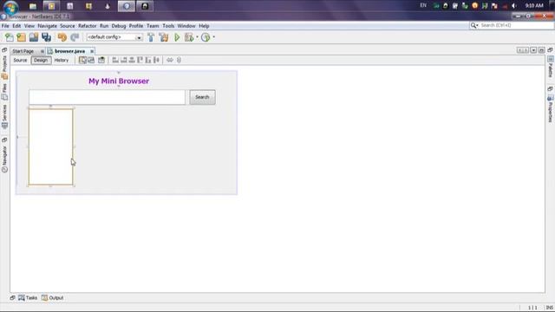555x312 pixels.
Task: Toggle horizontal resizability of the component
Action: tap(170, 60)
